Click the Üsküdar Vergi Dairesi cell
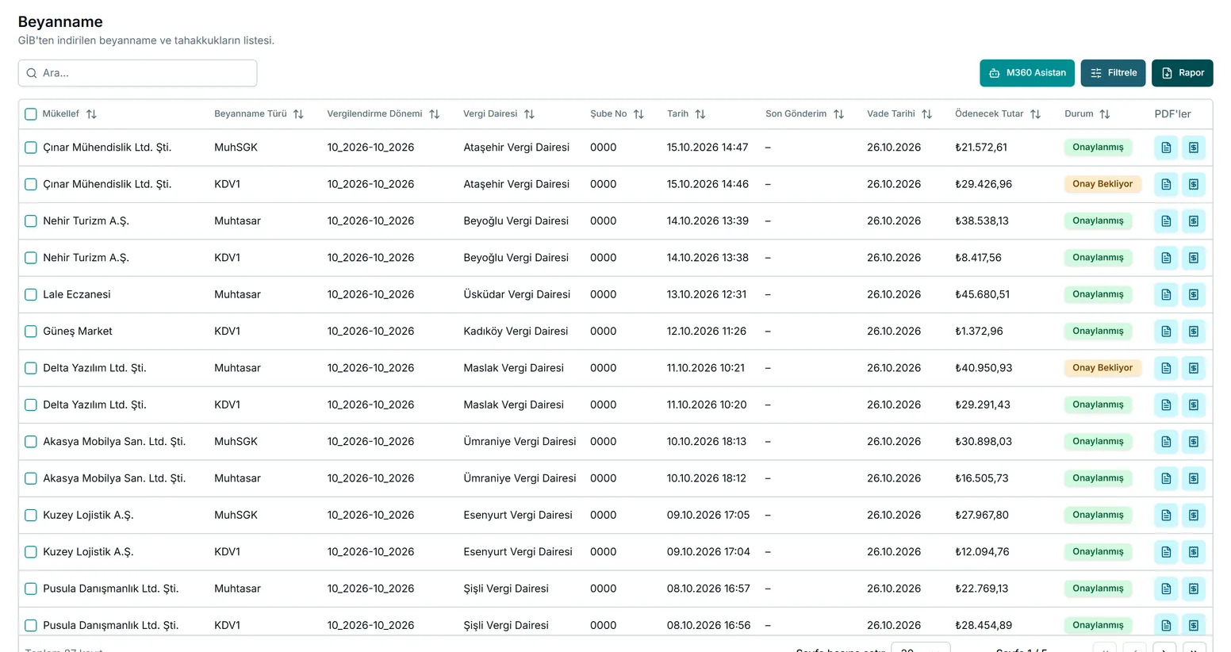 tap(517, 294)
